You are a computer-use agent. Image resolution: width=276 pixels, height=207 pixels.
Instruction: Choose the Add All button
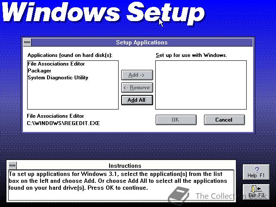pyautogui.click(x=137, y=100)
